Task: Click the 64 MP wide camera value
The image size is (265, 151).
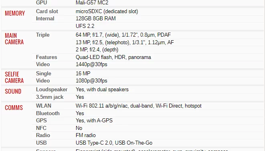Action: click(x=123, y=35)
